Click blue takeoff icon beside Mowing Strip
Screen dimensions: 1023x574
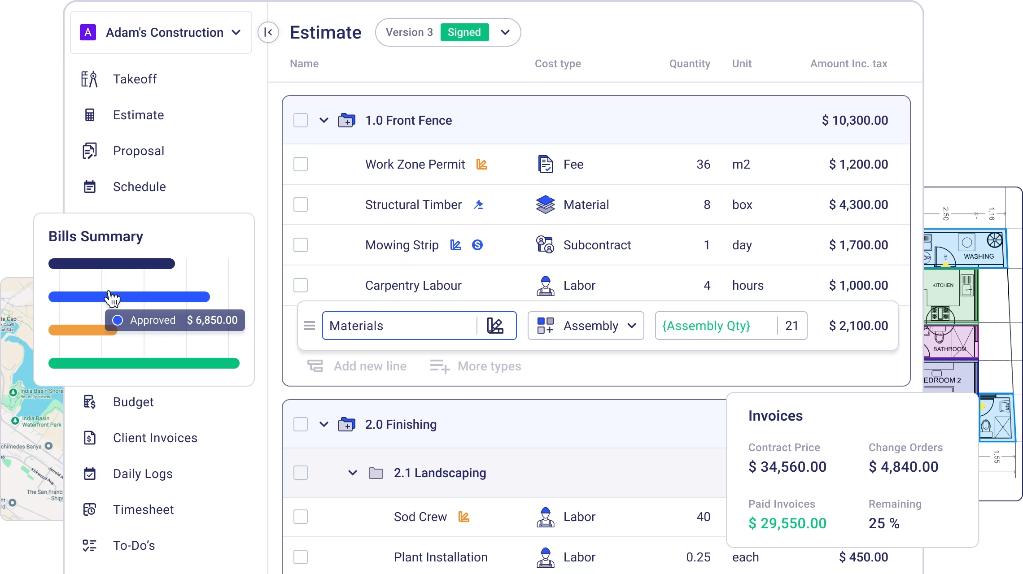coord(455,245)
